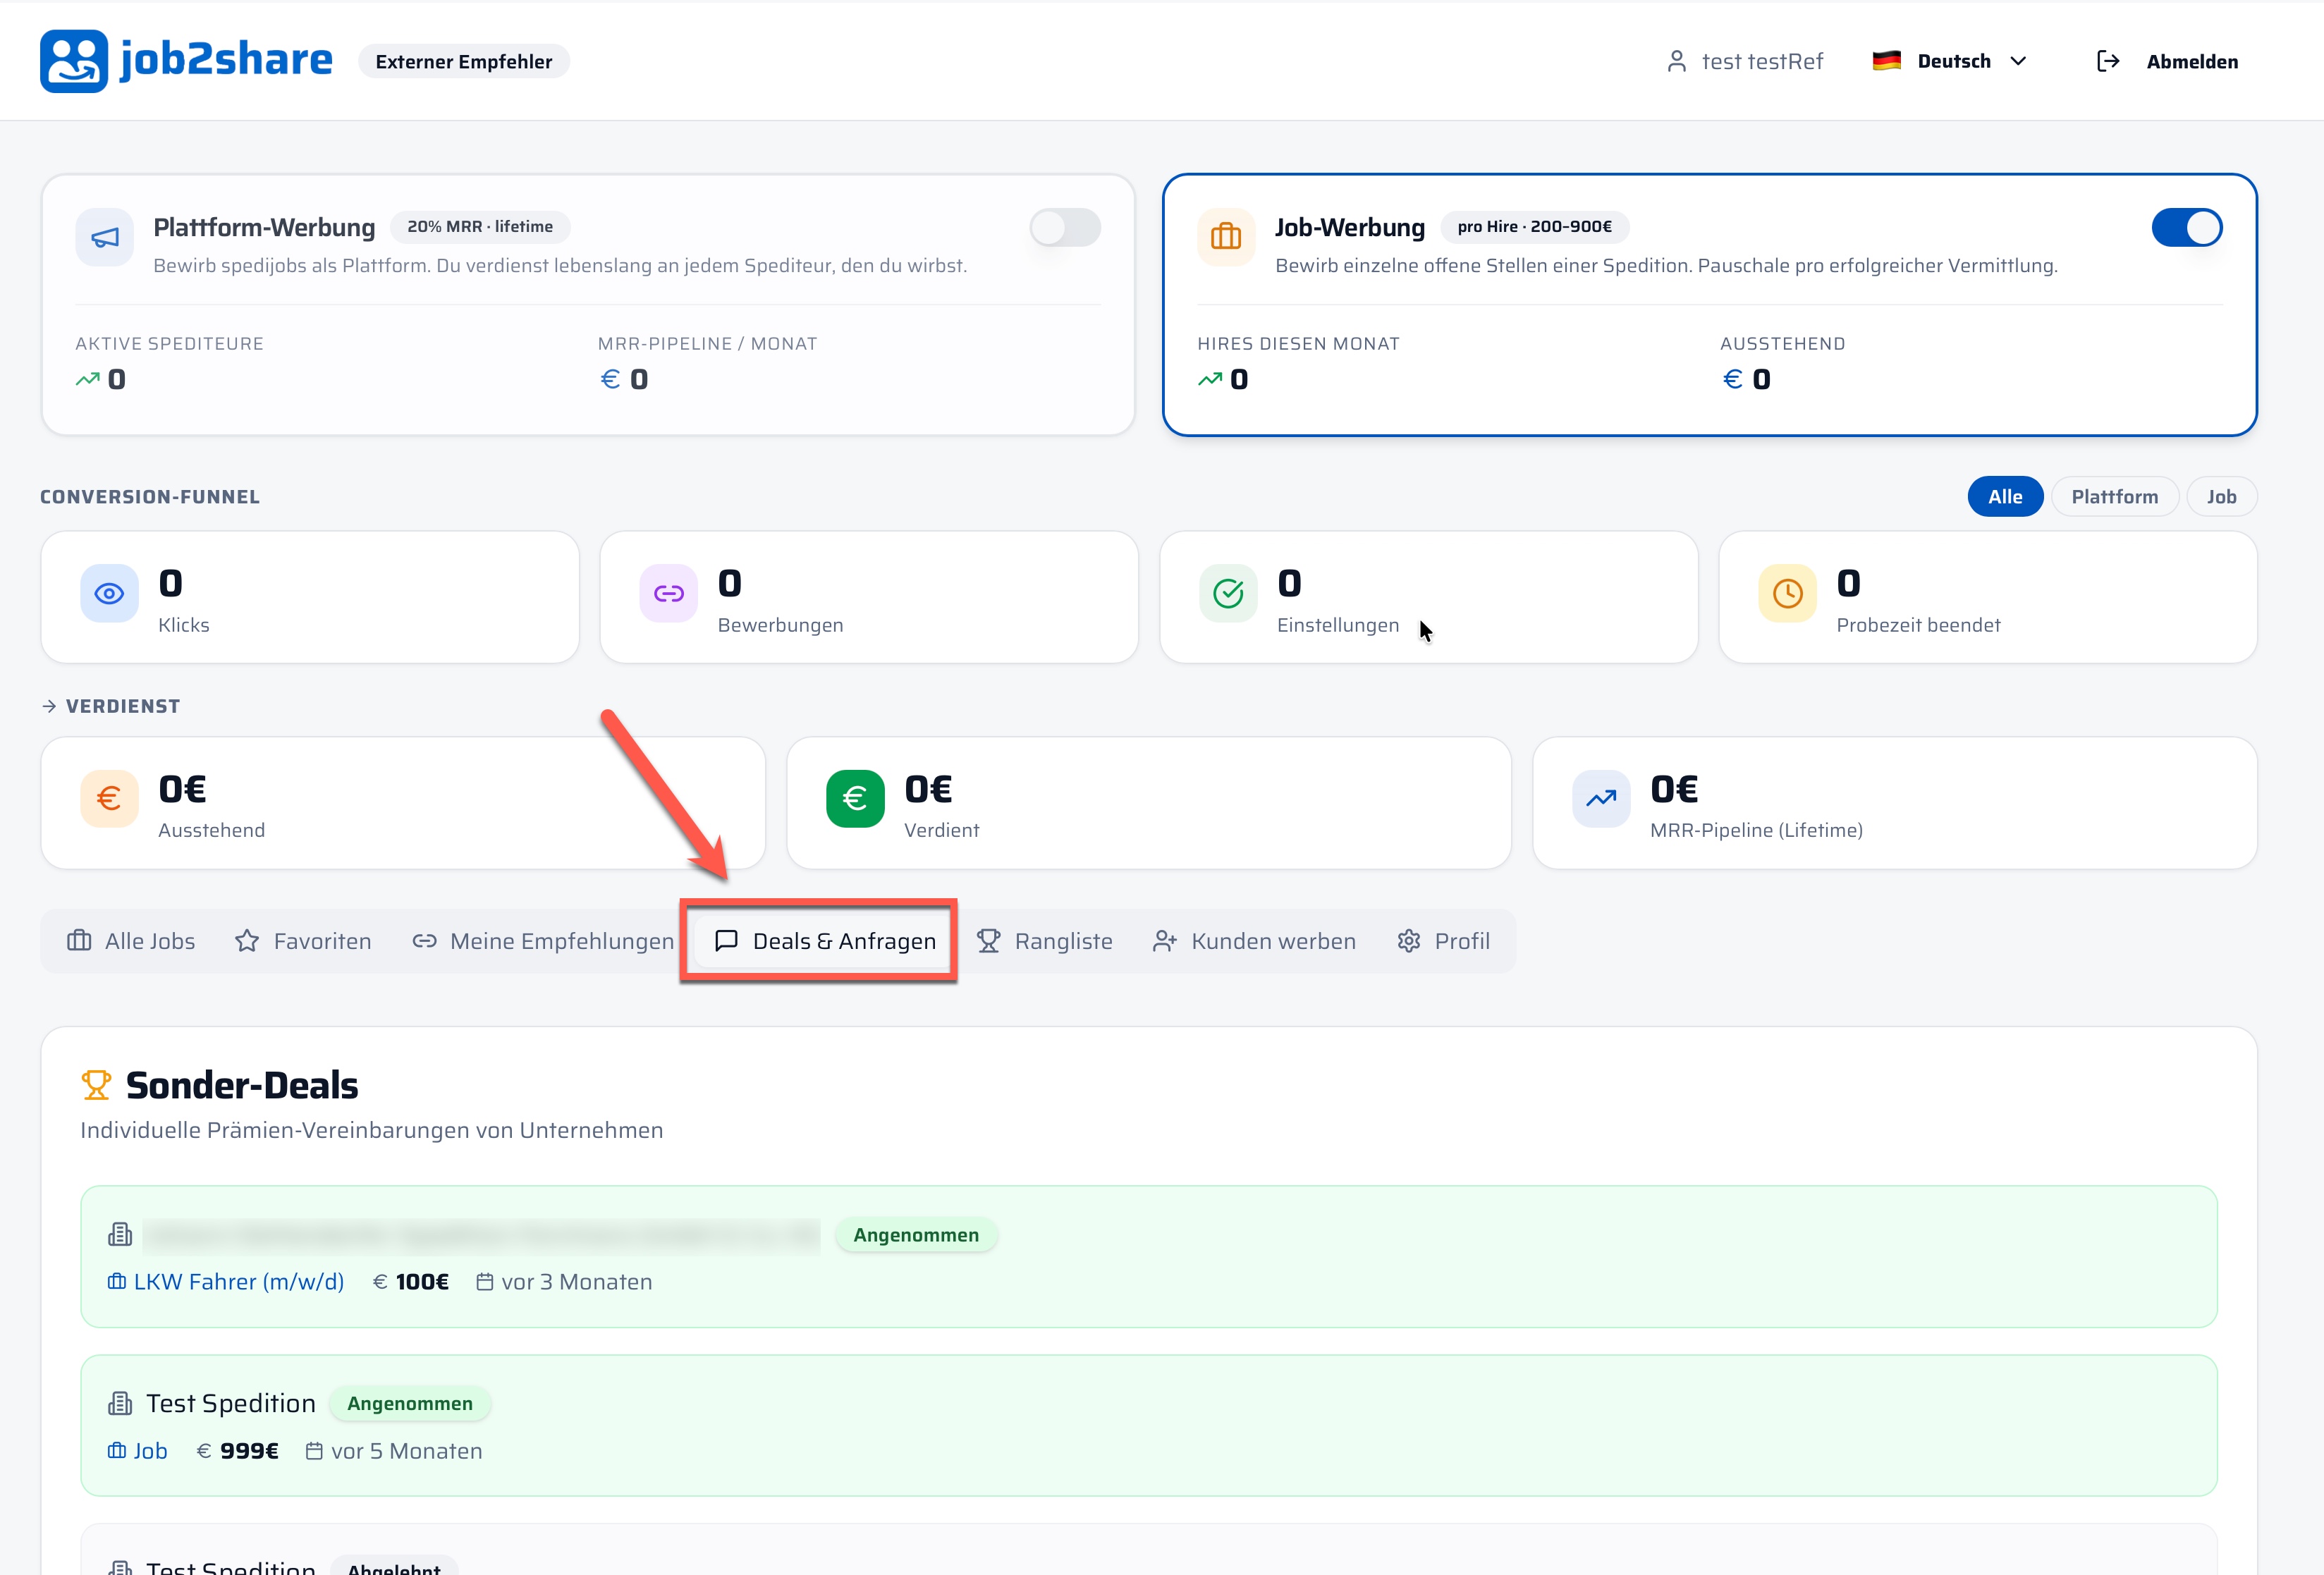Go to the Kunden werben tab
The height and width of the screenshot is (1575, 2324).
[x=1254, y=941]
